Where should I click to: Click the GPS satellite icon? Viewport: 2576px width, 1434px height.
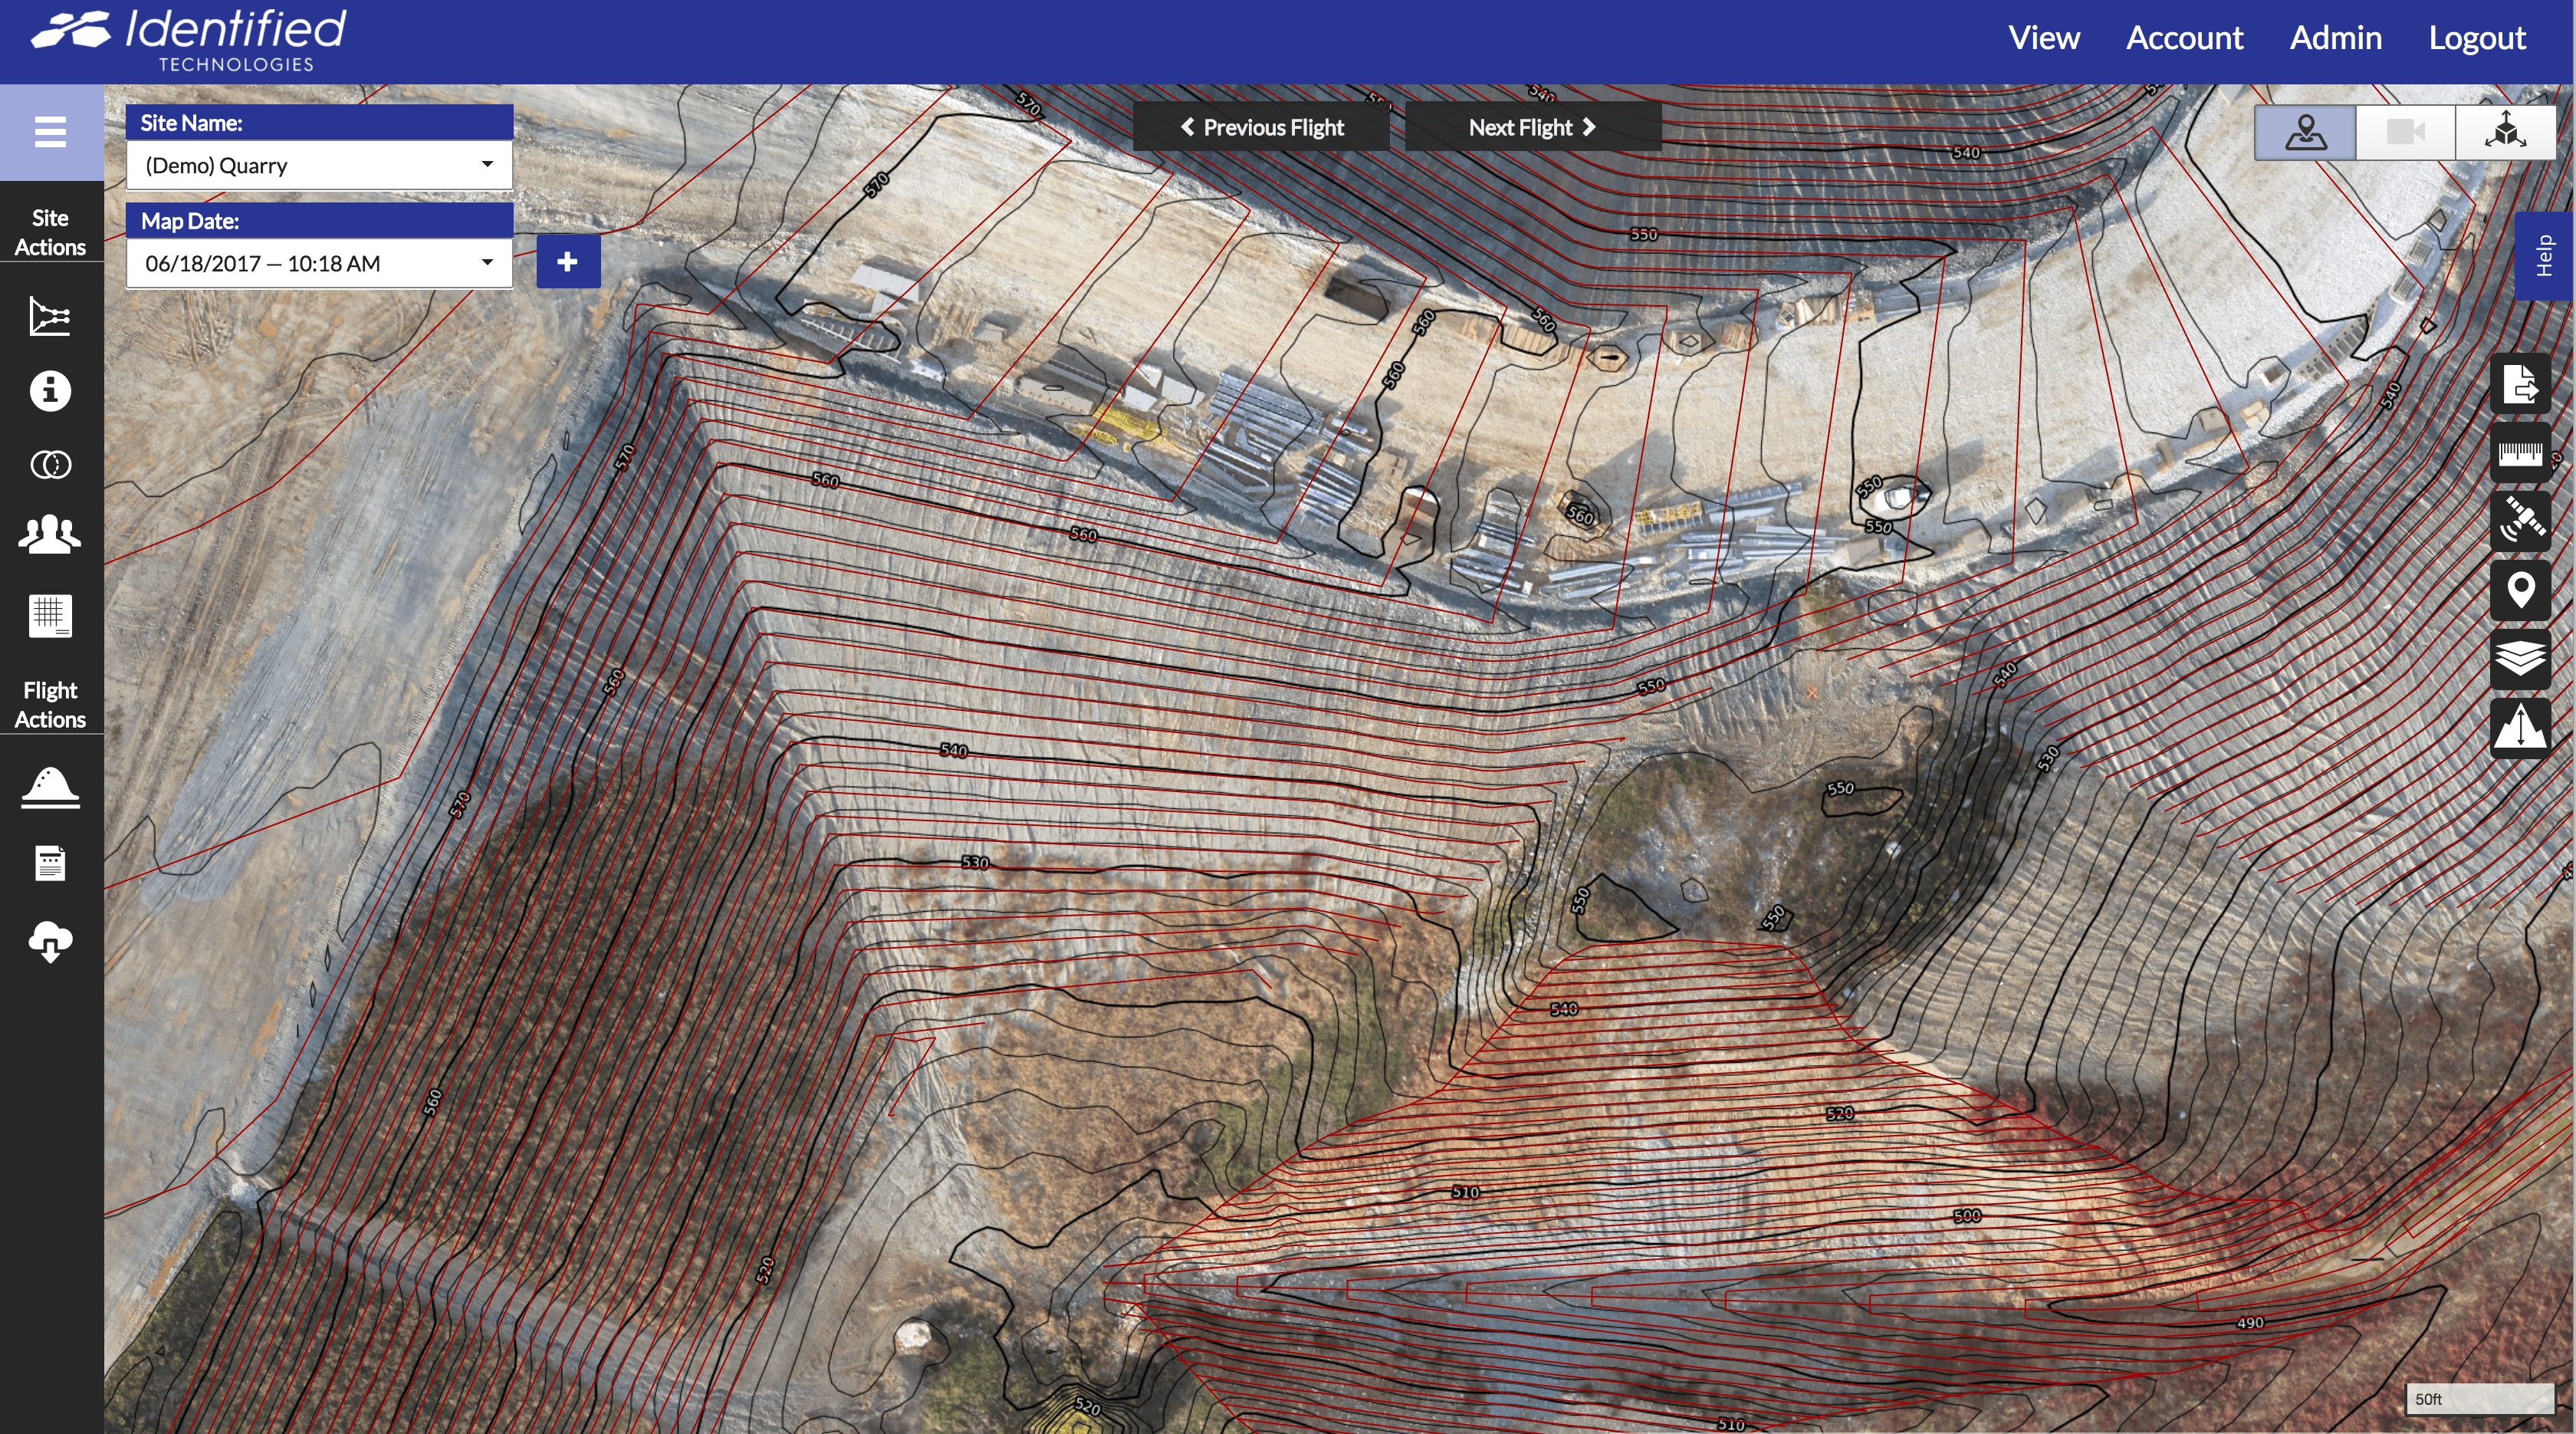(2521, 521)
